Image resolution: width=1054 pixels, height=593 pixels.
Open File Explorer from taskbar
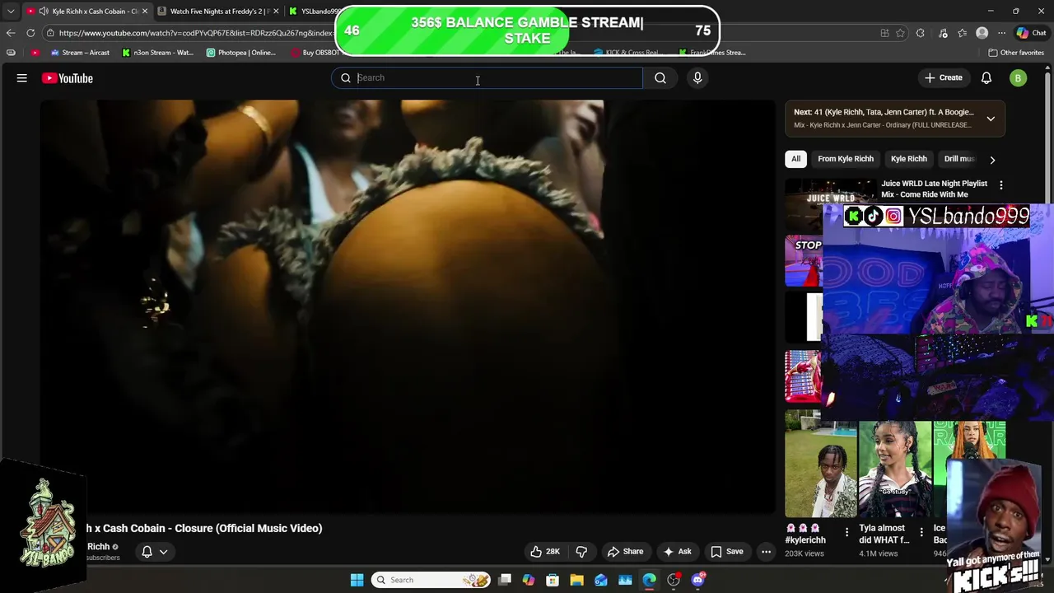point(576,580)
